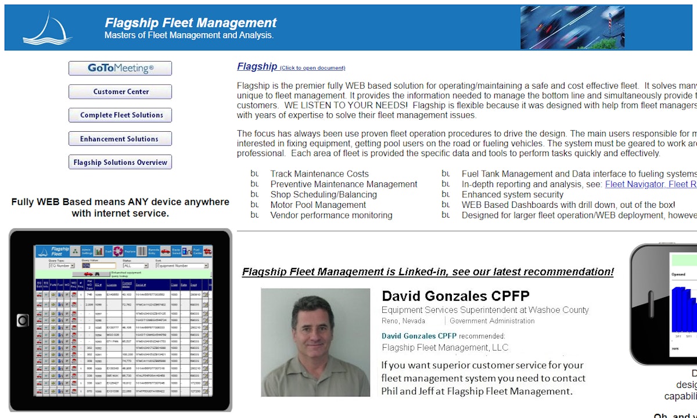Click the Query Value input field

(98, 265)
